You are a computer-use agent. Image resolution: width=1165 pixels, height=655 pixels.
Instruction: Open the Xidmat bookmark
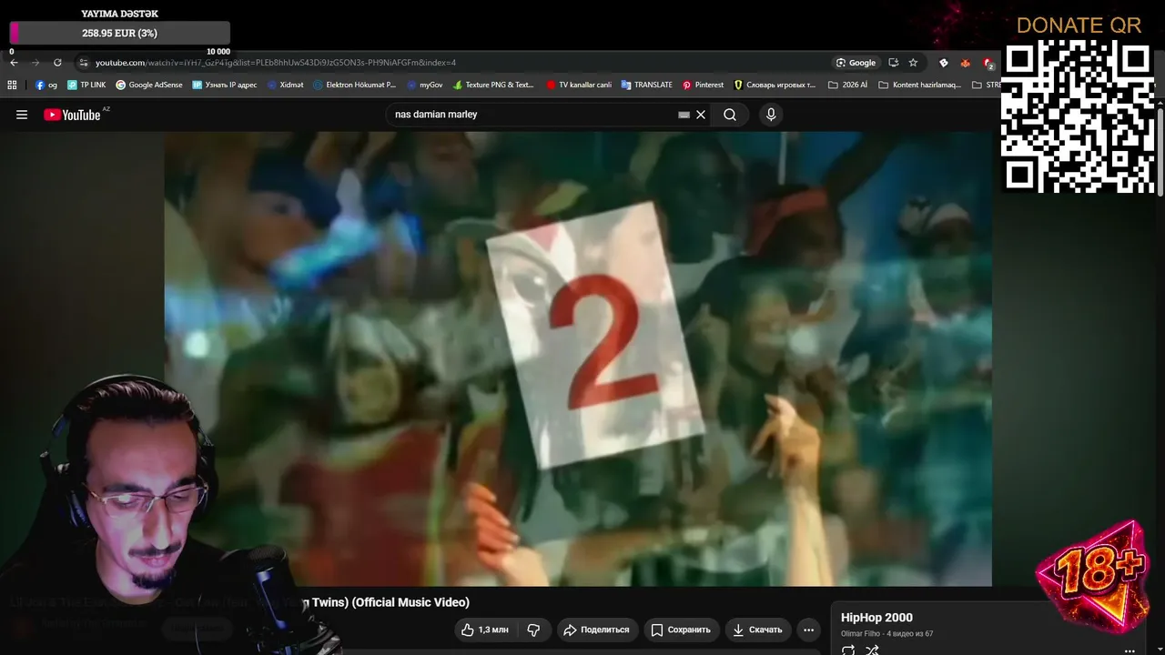pos(285,85)
